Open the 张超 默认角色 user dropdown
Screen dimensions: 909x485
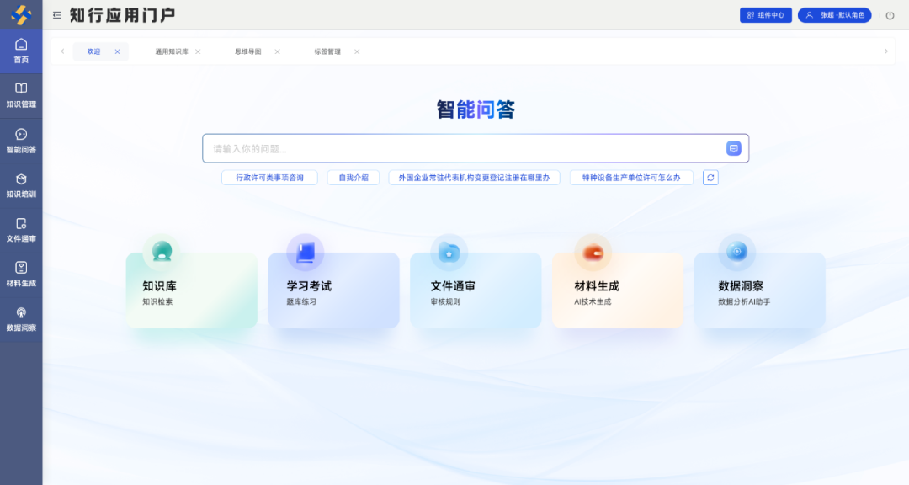834,15
